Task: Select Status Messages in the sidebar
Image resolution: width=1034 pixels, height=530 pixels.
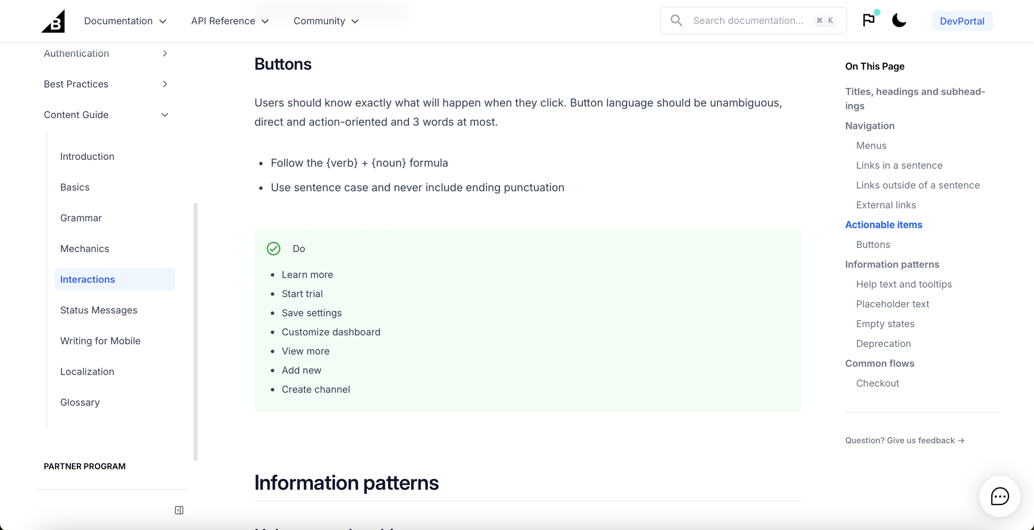Action: tap(98, 310)
